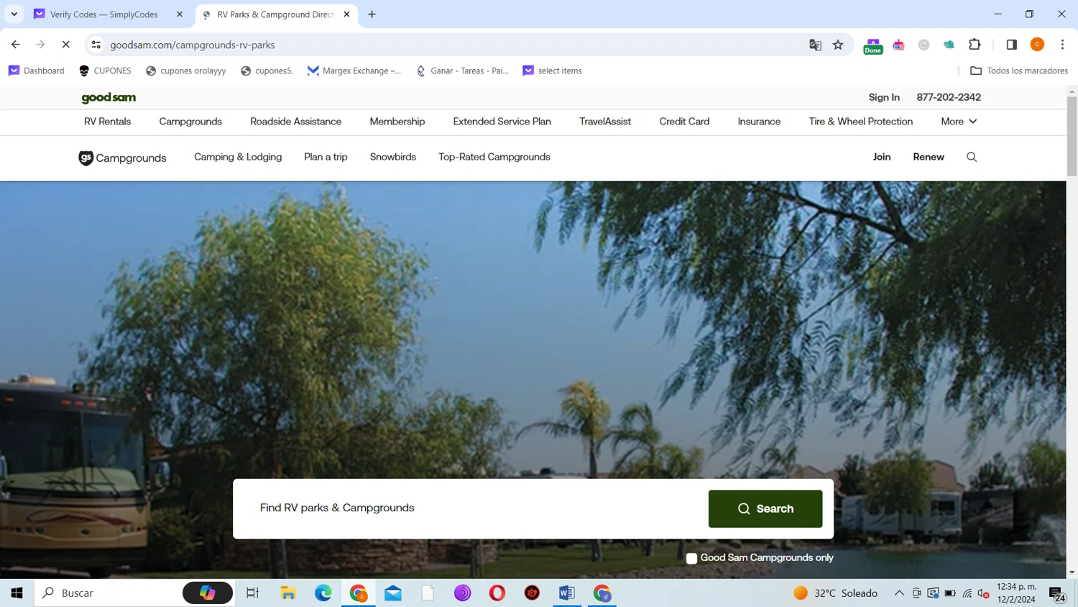Click the Windows Buscar search box
The height and width of the screenshot is (607, 1078).
(108, 593)
